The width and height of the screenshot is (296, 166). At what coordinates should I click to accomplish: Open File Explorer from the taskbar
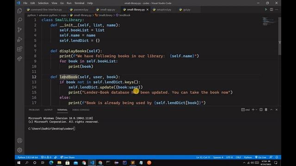point(59,163)
